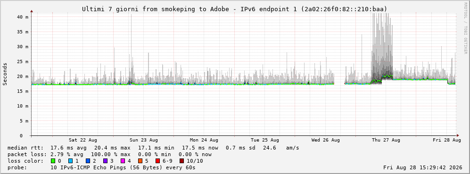Select the Wed 26 Aug date label
This screenshot has height=174, width=470.
[326, 140]
